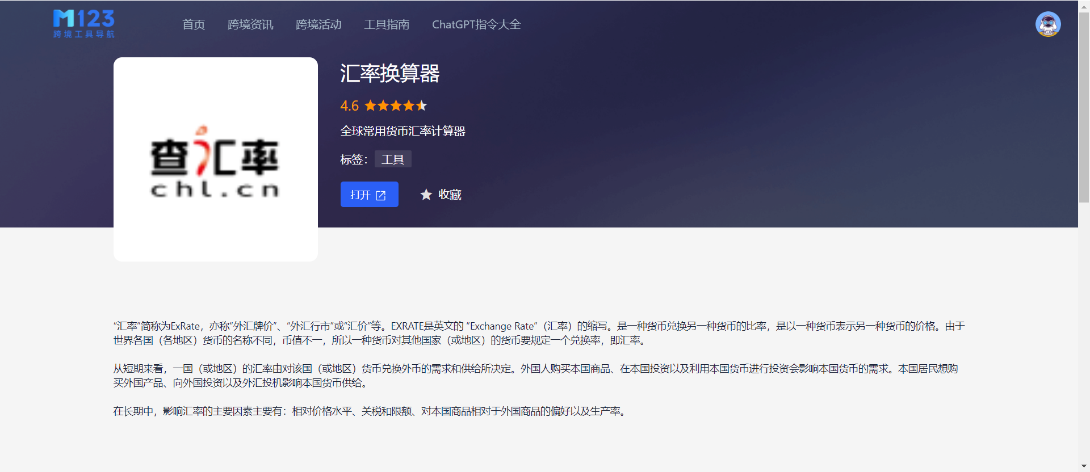
Task: Click the 工具 tag
Action: pos(393,159)
